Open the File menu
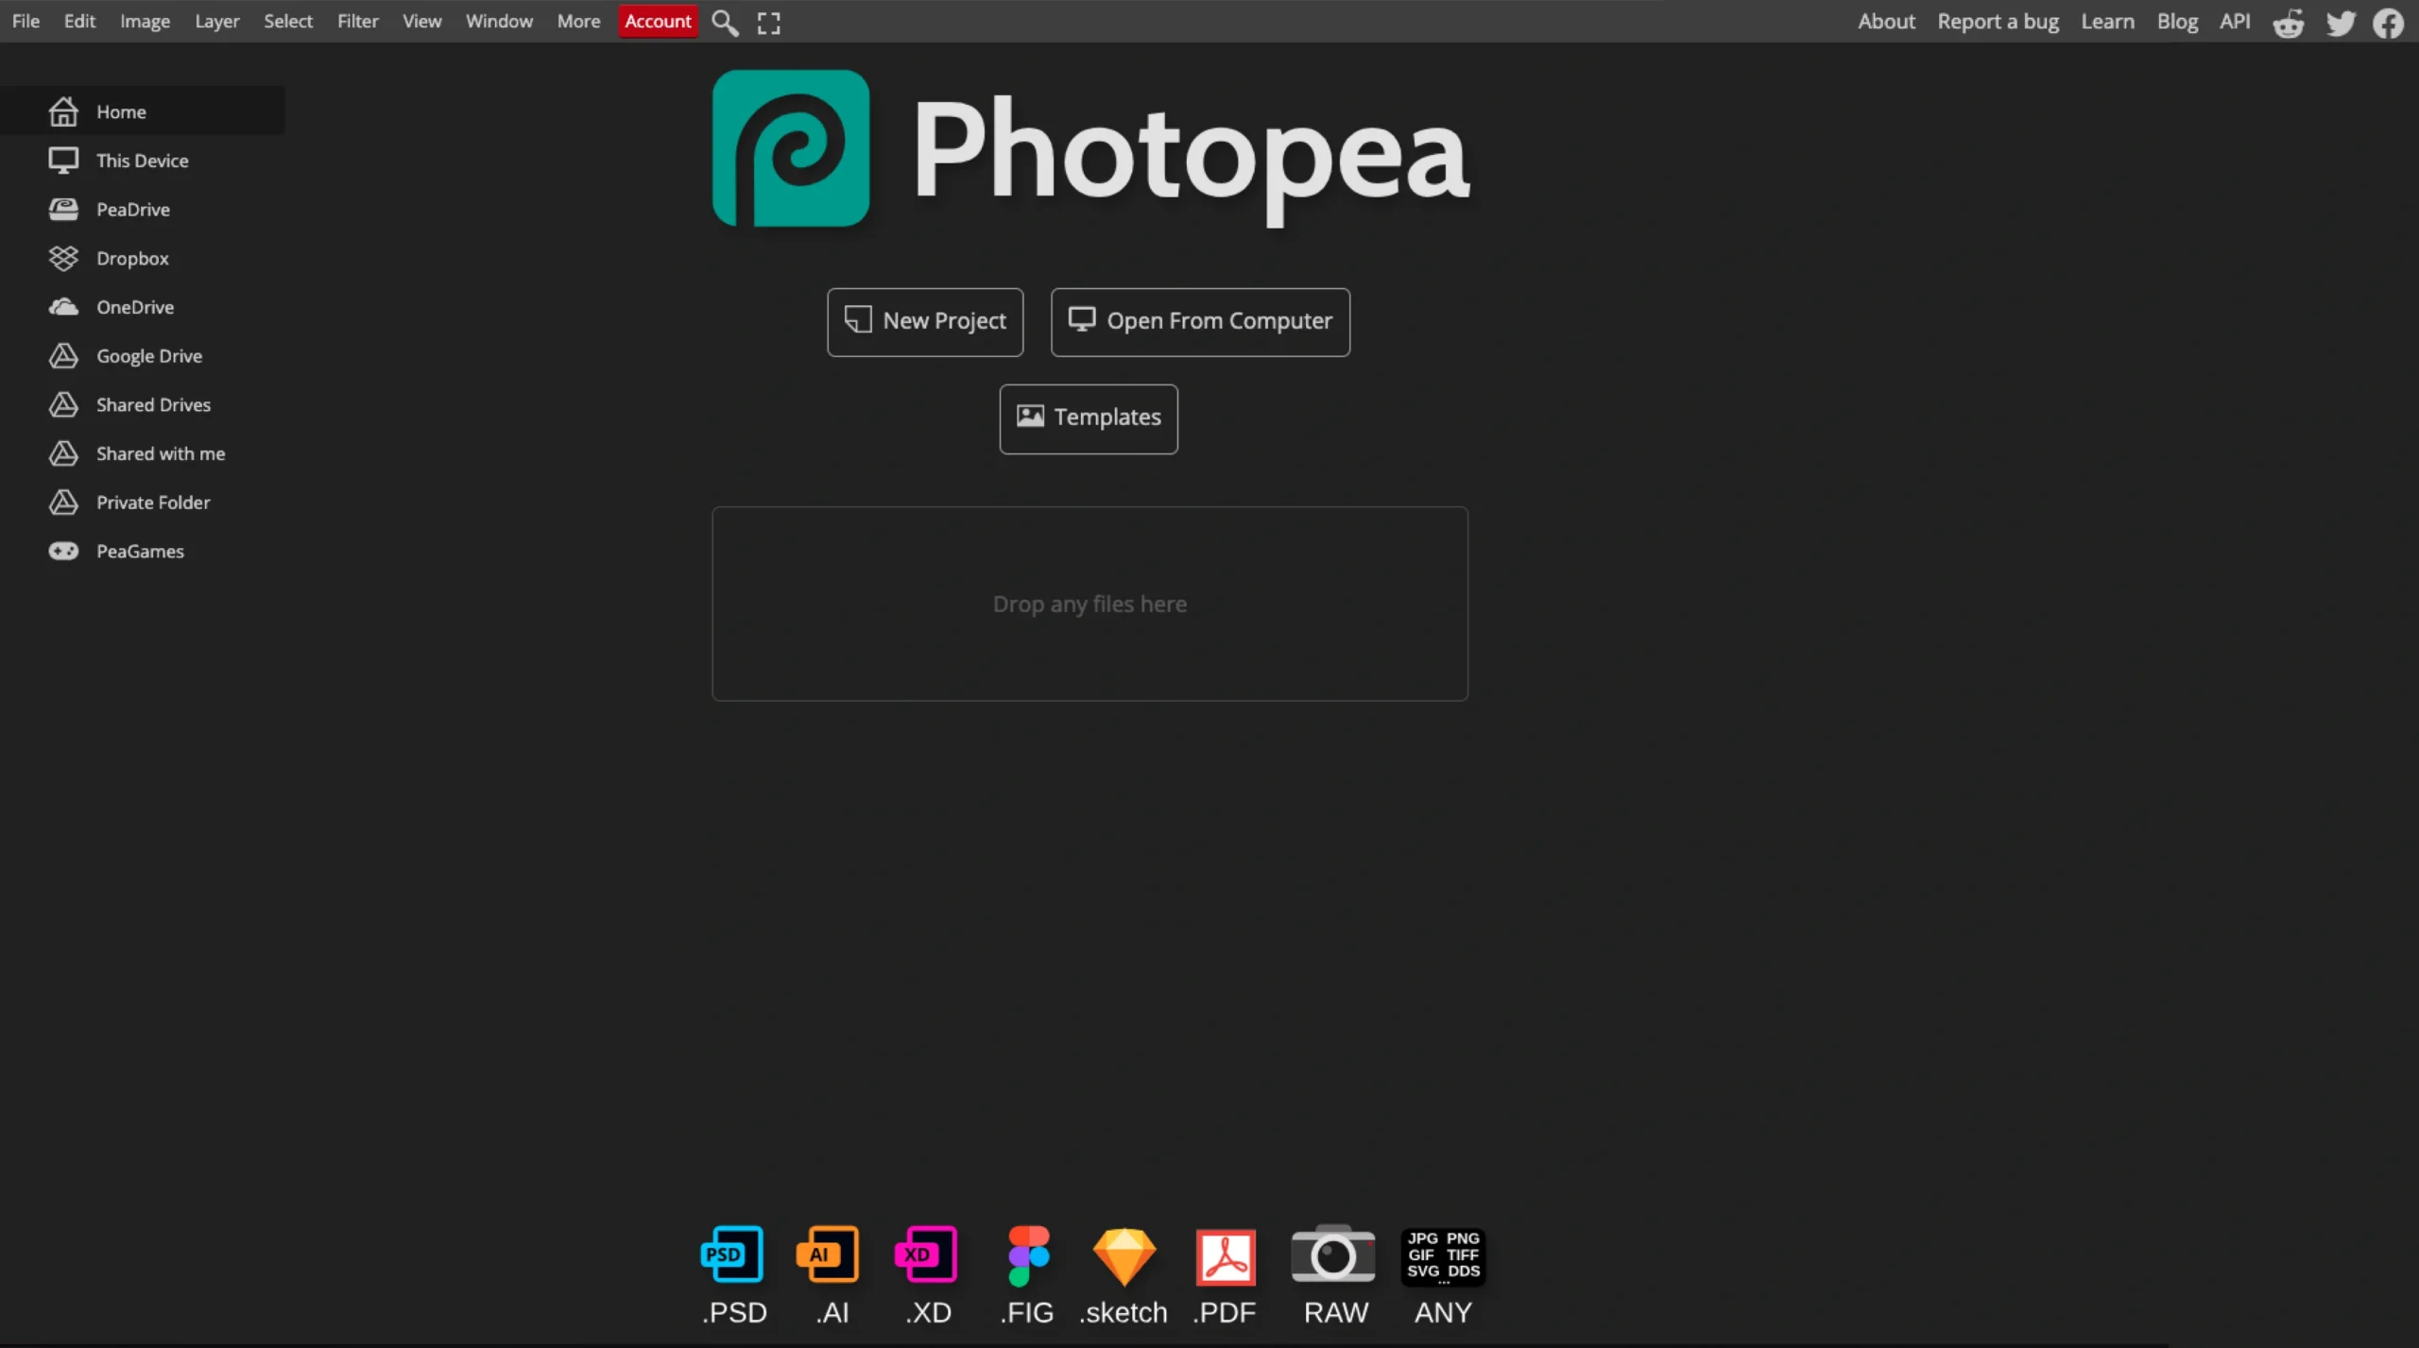 pyautogui.click(x=26, y=21)
